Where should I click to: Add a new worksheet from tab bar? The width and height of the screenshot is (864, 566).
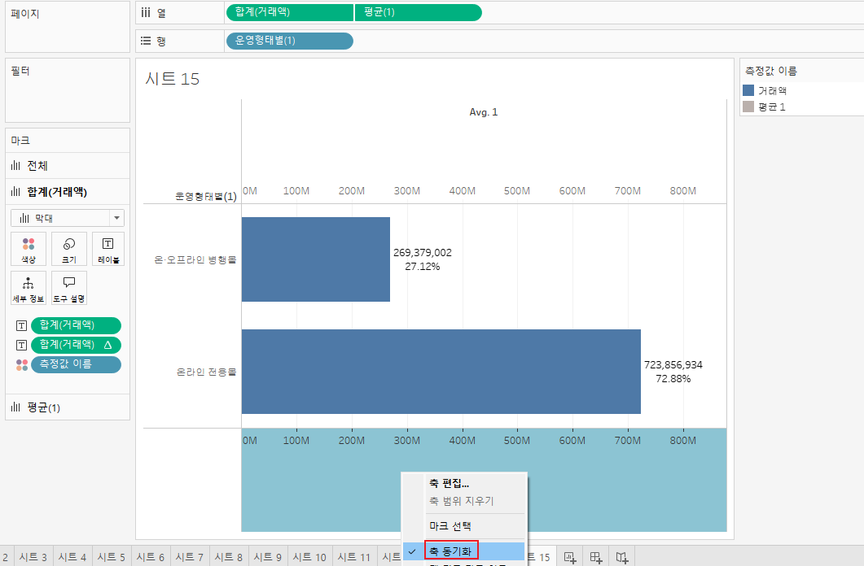[x=570, y=557]
